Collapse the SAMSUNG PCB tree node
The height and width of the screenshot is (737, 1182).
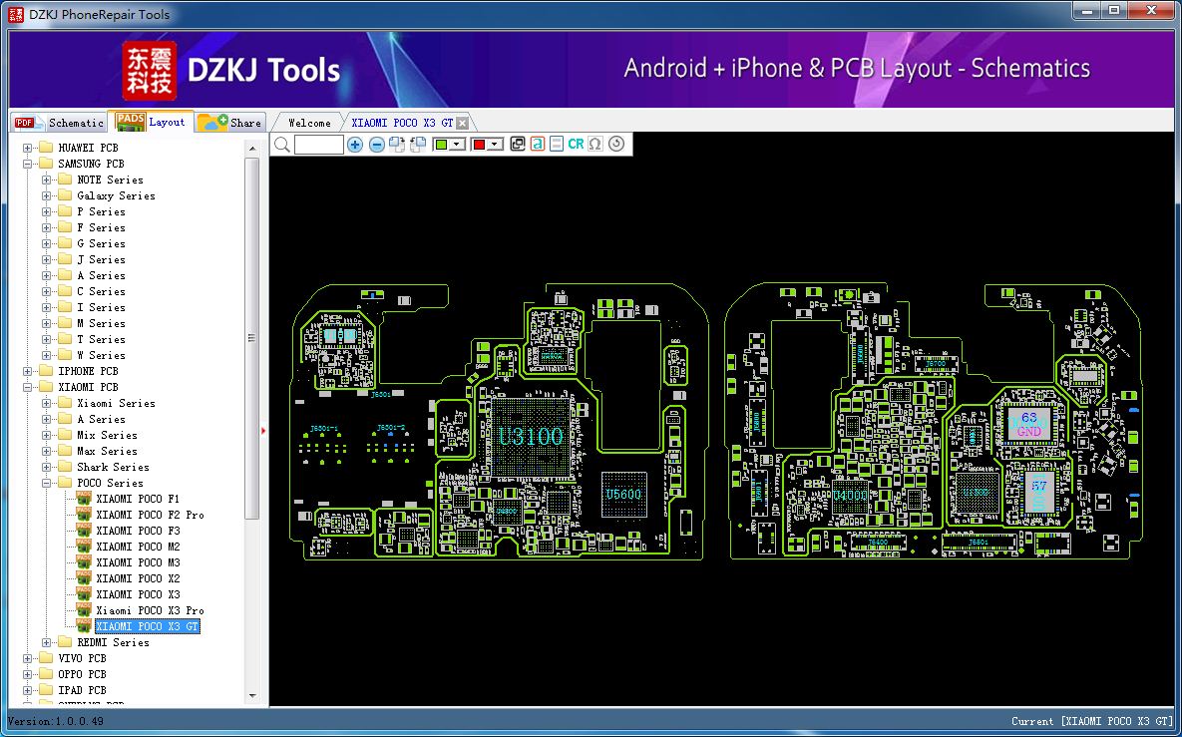coord(28,164)
